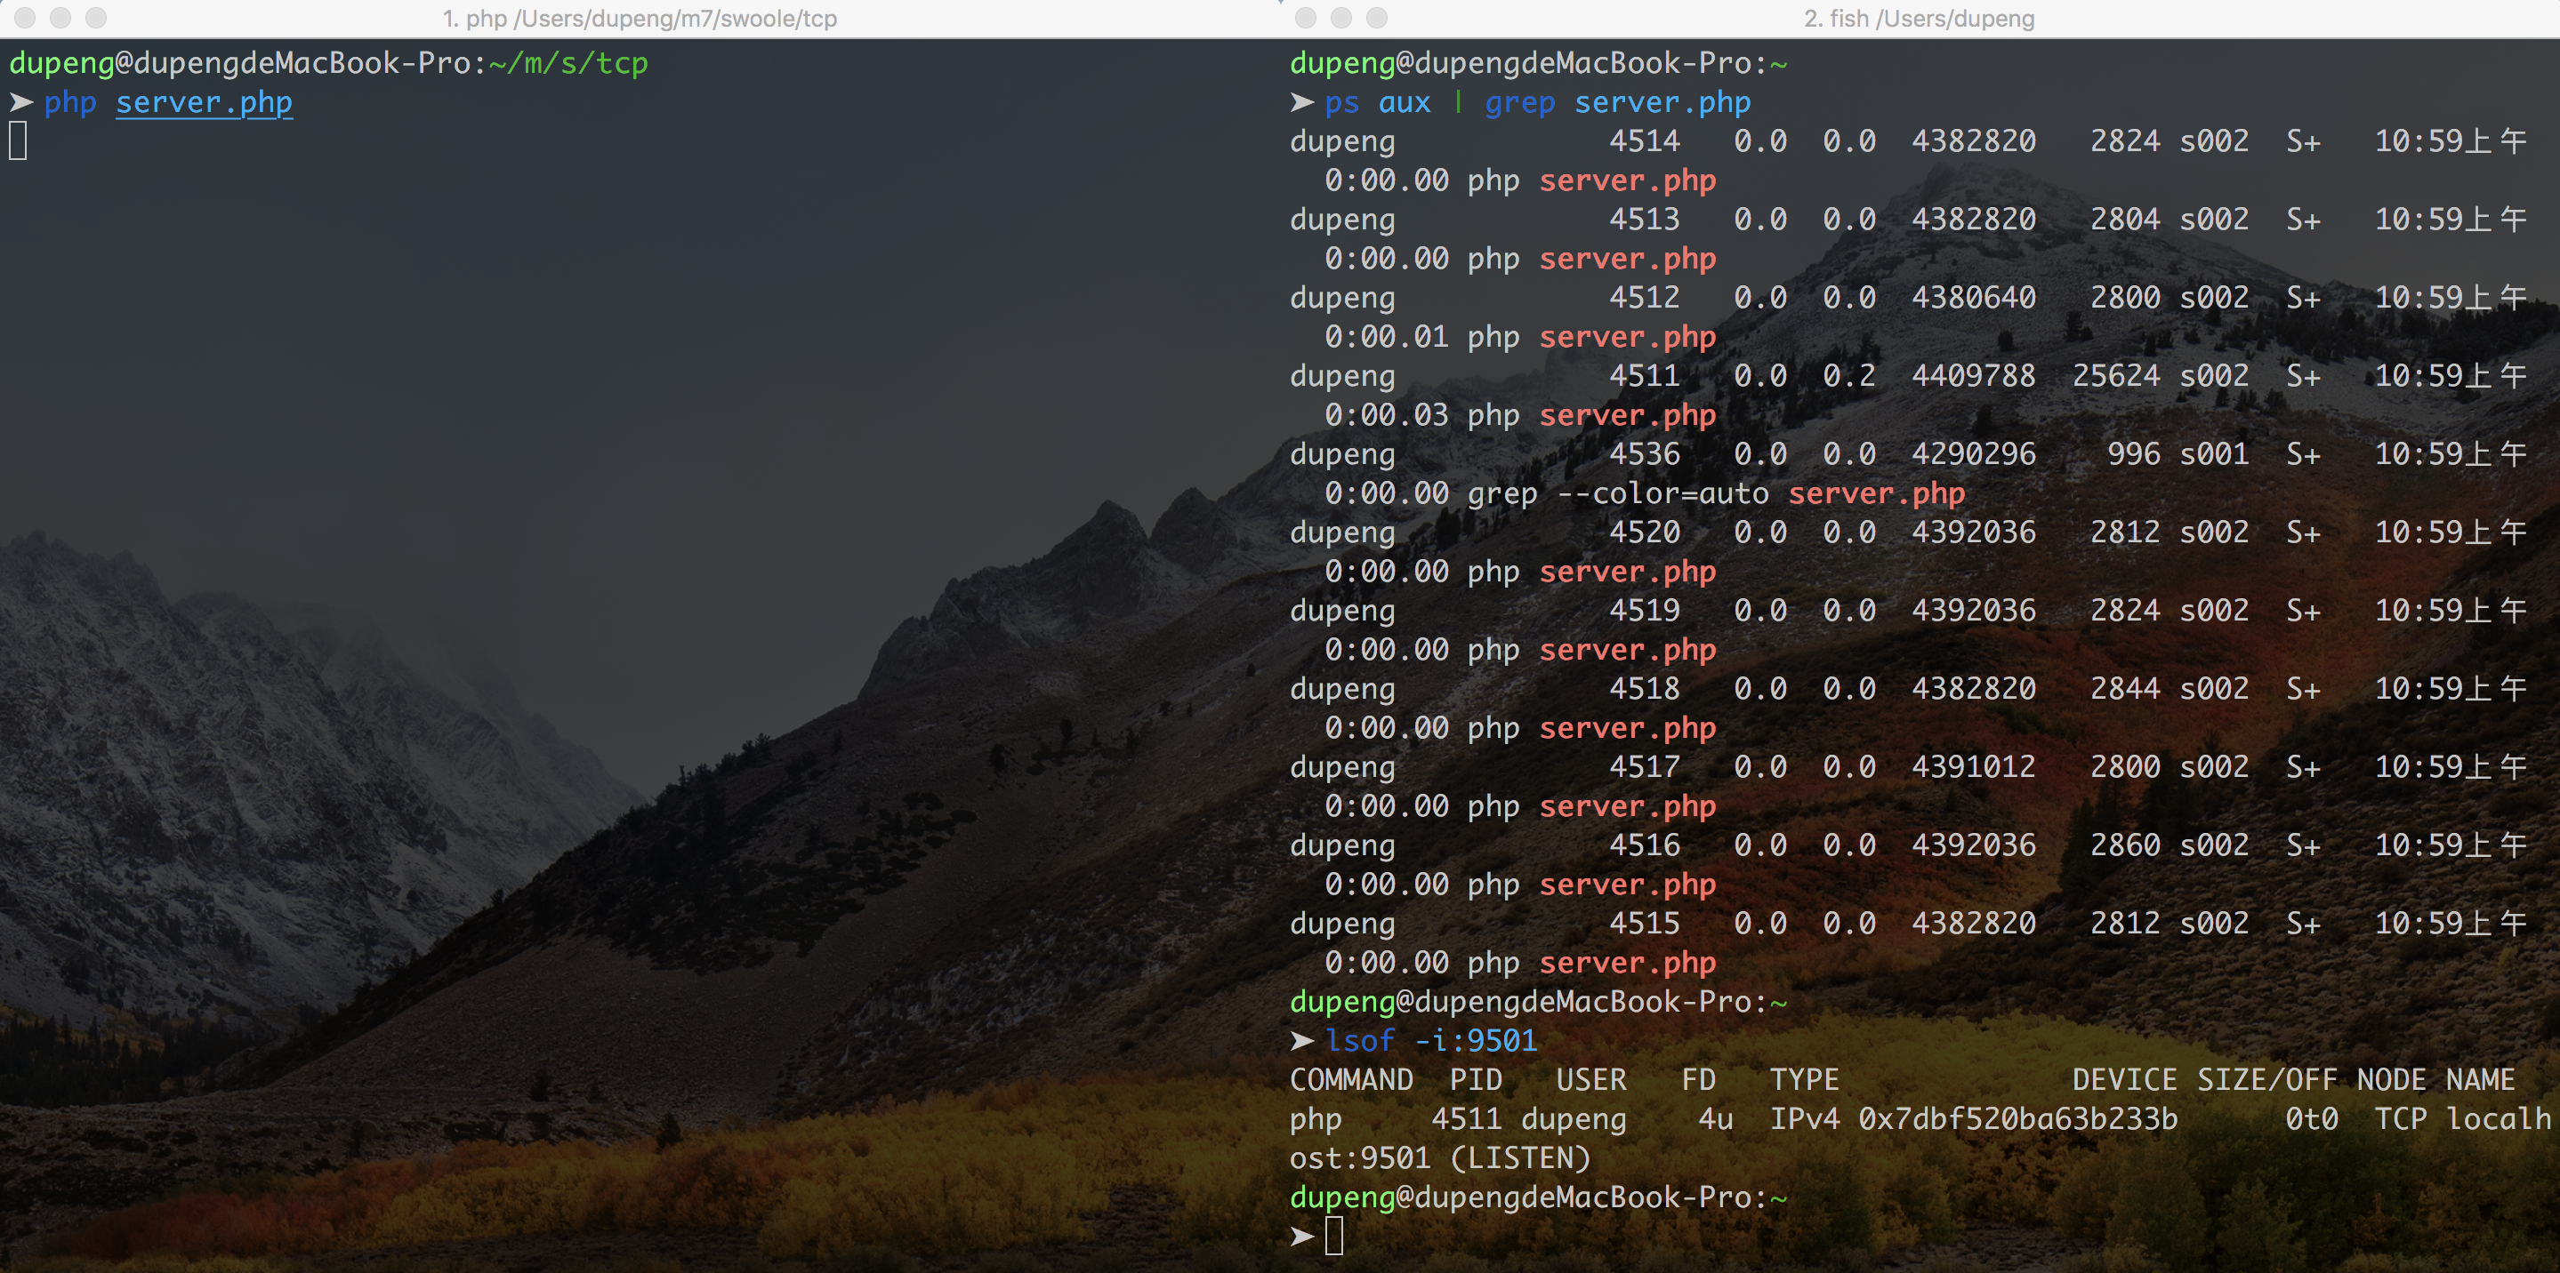
Task: Click the 'grep --color=auto' command text
Action: coord(1618,493)
